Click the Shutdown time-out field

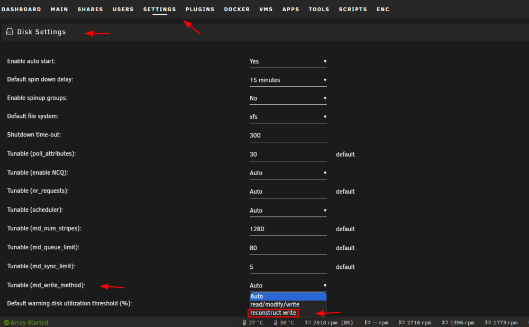[288, 135]
